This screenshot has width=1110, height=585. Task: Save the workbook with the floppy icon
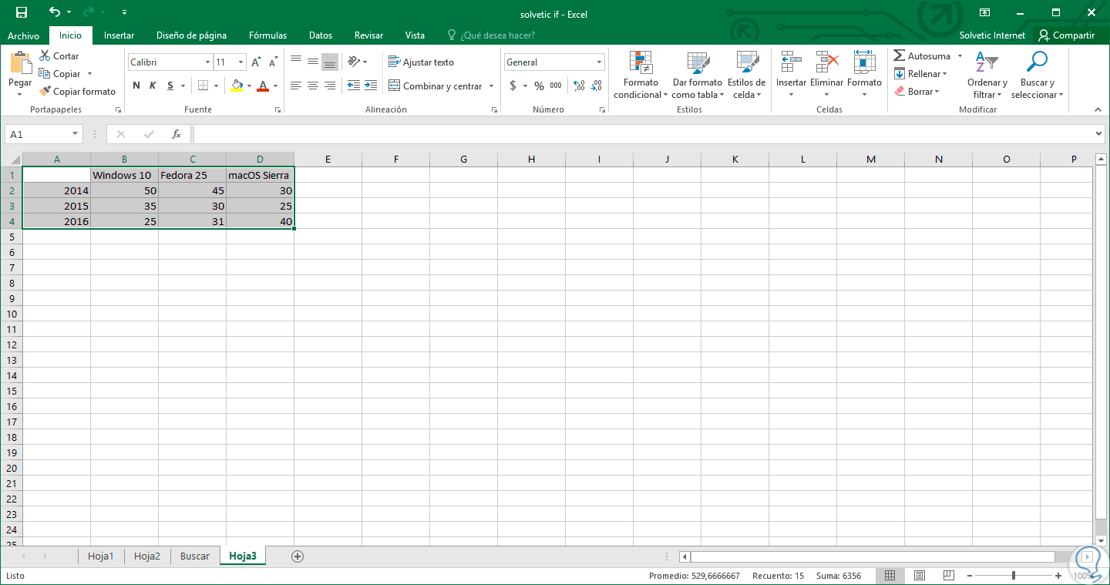22,12
